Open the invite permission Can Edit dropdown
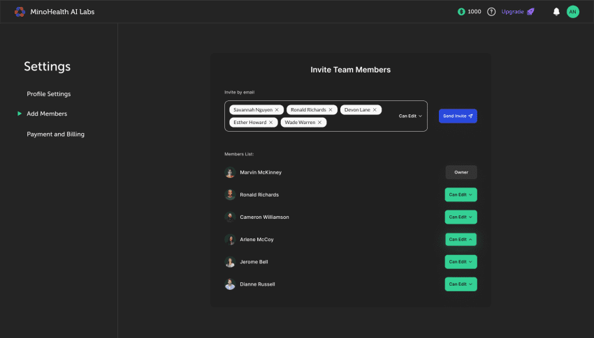The height and width of the screenshot is (338, 594). [410, 116]
